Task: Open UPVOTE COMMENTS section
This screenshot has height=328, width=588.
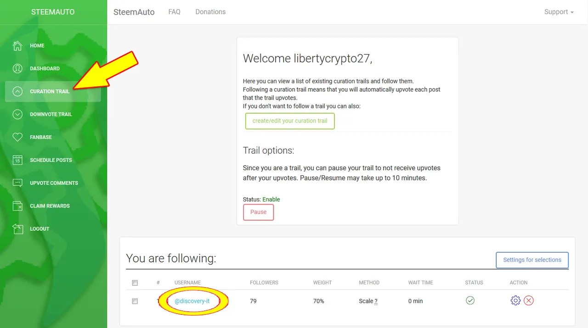Action: [53, 183]
